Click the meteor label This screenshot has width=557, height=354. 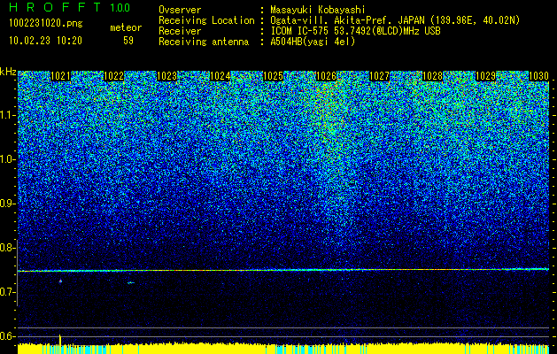(x=126, y=27)
